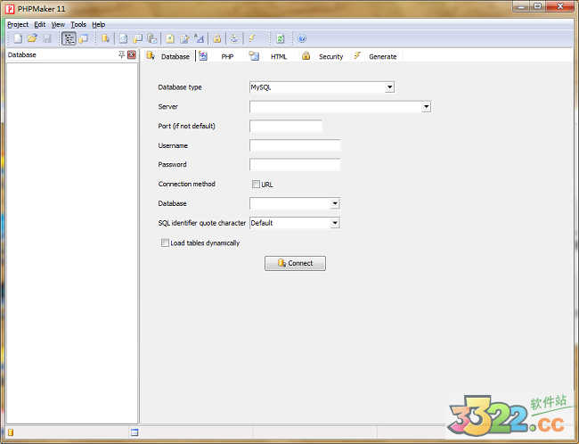Click the lightning bolt generate toolbar icon
This screenshot has height=444, width=579.
pyautogui.click(x=252, y=38)
